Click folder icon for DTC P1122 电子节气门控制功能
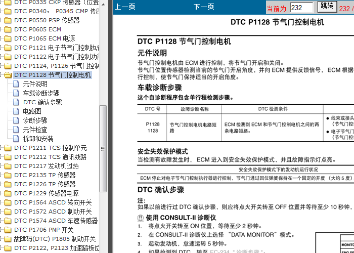Screen dimensions: 354x253 [8, 57]
